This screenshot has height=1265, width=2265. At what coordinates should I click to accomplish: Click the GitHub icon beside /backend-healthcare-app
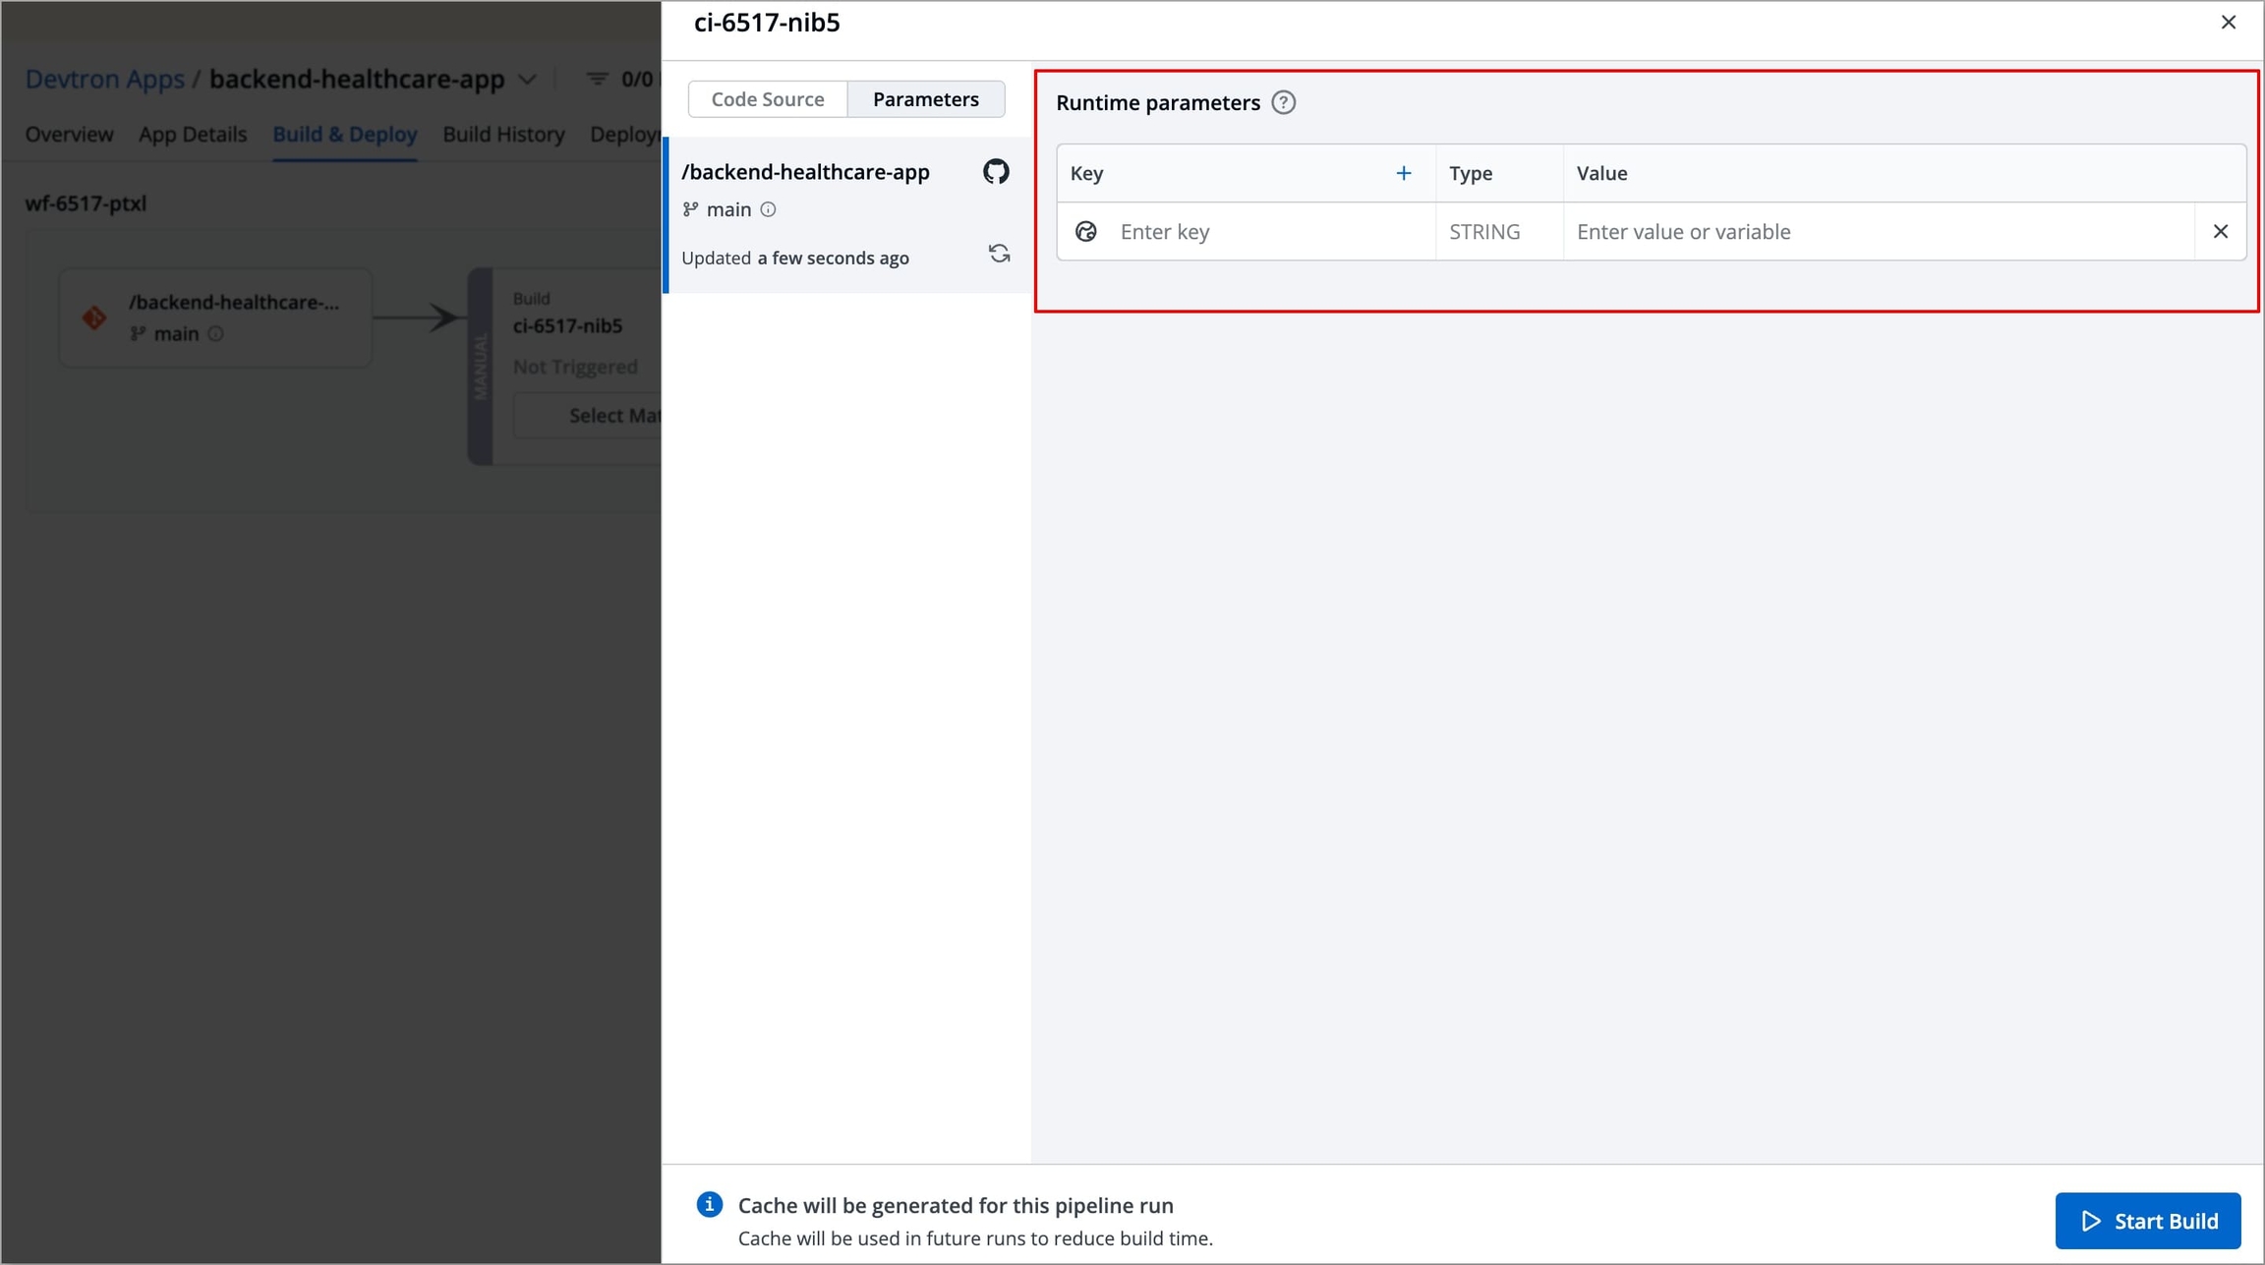996,172
